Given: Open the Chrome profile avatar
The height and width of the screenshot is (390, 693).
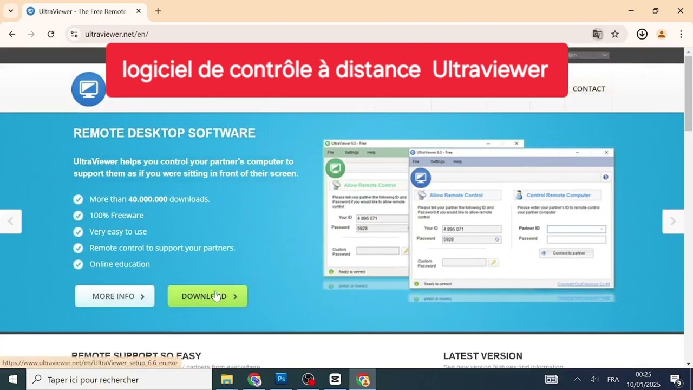Looking at the screenshot, I should (x=662, y=34).
